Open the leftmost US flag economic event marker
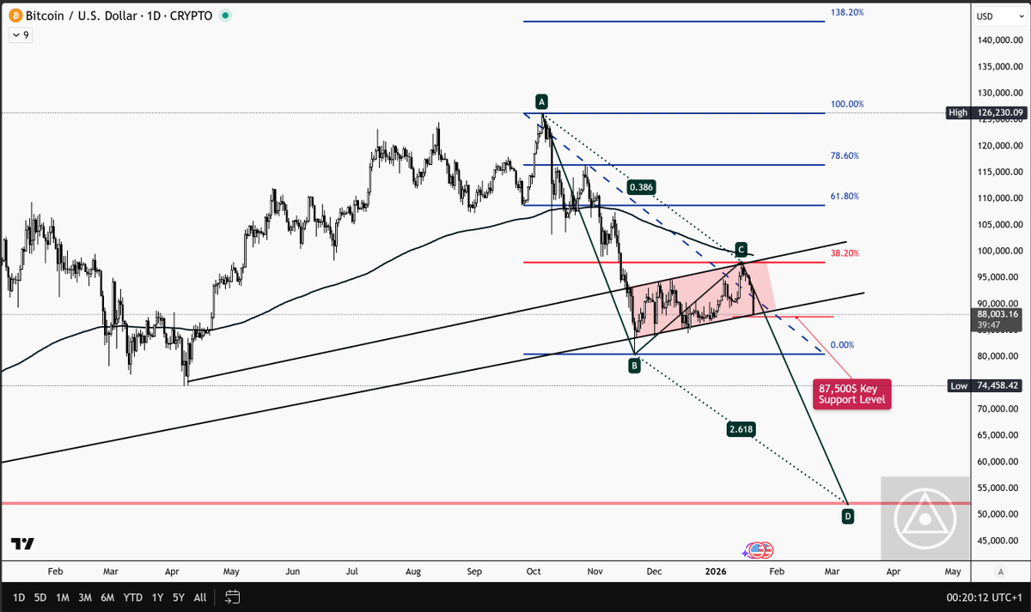The image size is (1031, 612). point(757,550)
